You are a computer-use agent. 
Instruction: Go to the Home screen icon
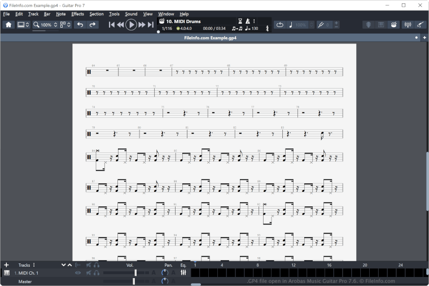[x=8, y=25]
